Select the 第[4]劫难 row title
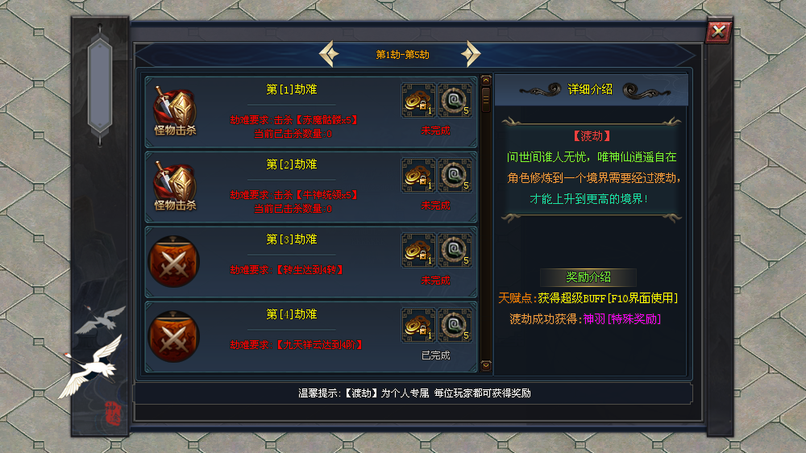The height and width of the screenshot is (453, 806). 292,314
